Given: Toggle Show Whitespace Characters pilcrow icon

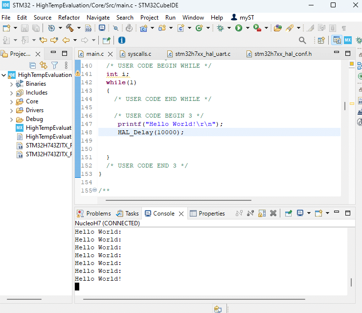Looking at the screenshot, I should point(344,28).
